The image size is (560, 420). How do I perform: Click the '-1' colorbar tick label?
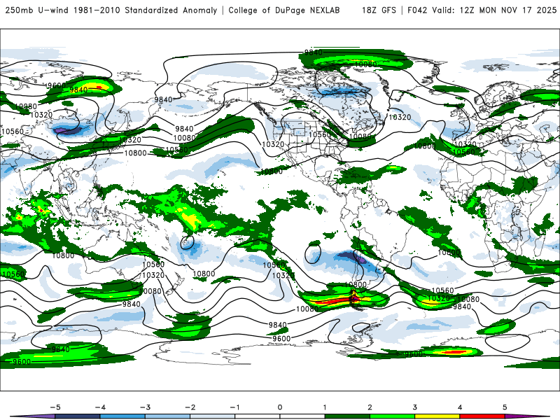point(234,407)
